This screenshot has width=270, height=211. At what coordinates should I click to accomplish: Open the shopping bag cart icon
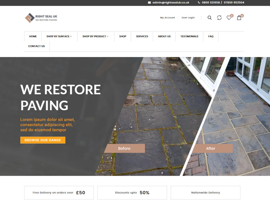click(x=239, y=18)
